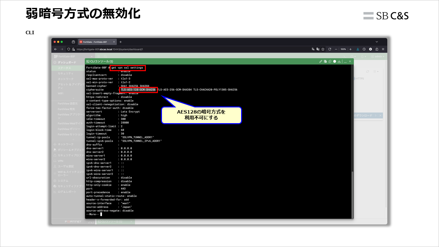Click the FortiGate hamburger menu toggle icon
This screenshot has width=439, height=247.
pyautogui.click(x=99, y=56)
